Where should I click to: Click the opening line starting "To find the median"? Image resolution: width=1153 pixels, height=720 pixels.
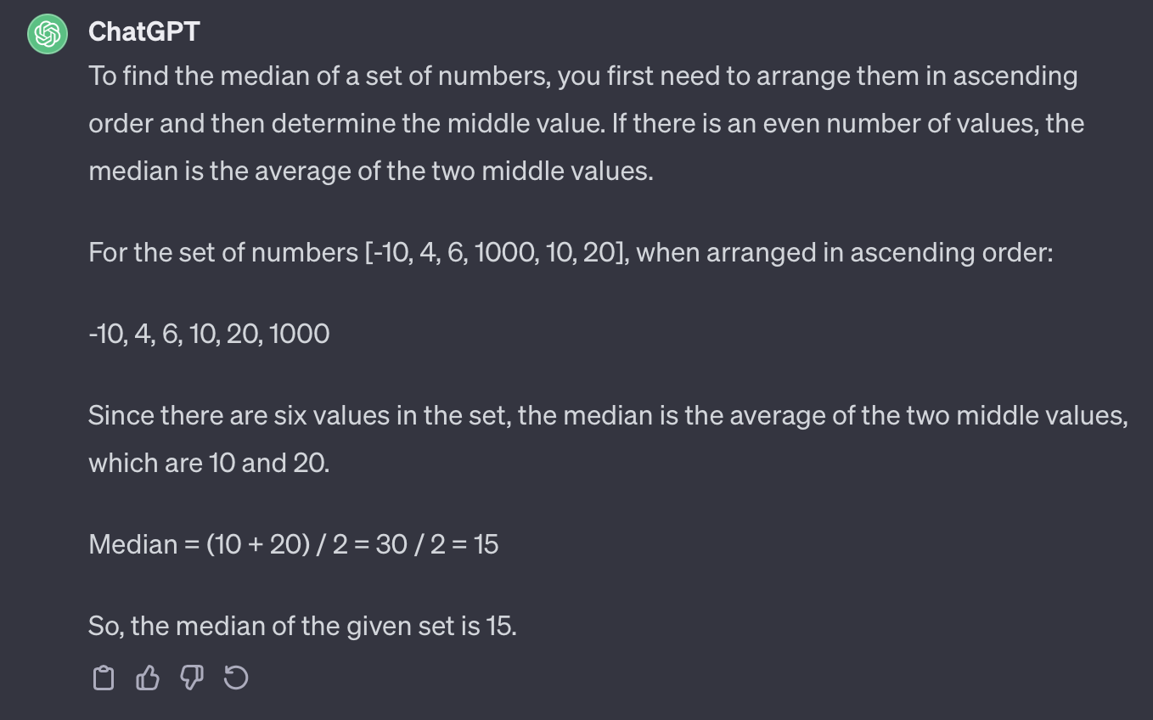click(x=582, y=76)
